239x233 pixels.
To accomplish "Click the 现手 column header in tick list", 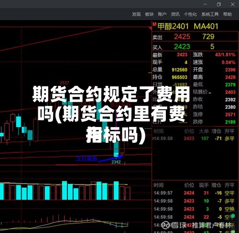I will [204, 185].
